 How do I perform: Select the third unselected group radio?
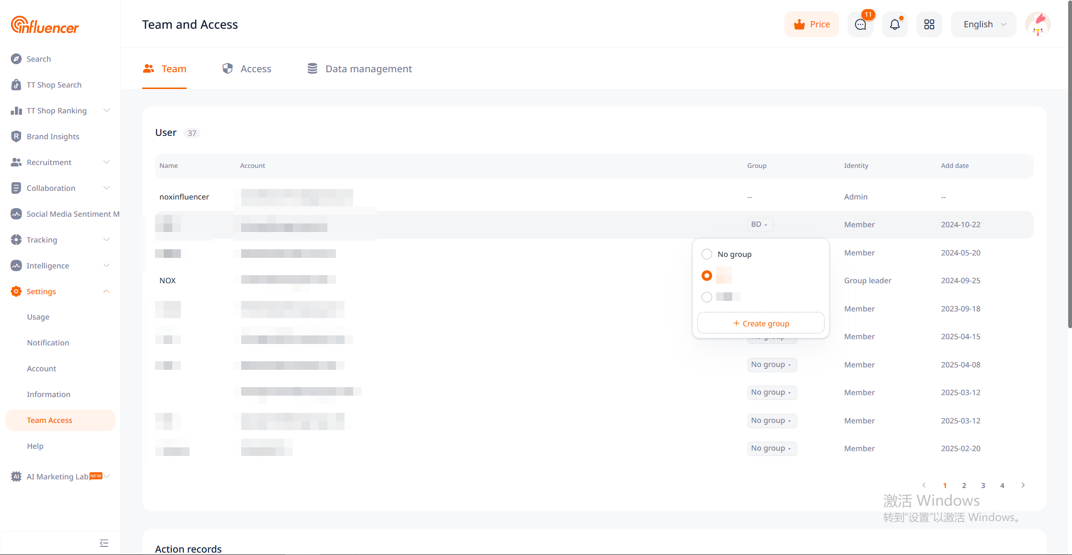(x=707, y=297)
